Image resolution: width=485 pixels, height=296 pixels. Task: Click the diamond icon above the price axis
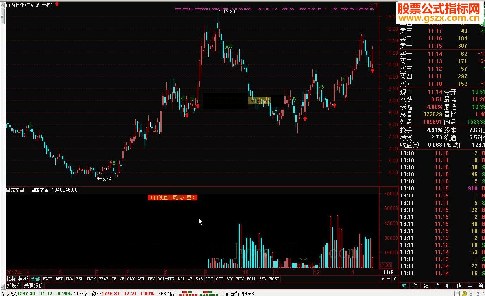pos(371,5)
